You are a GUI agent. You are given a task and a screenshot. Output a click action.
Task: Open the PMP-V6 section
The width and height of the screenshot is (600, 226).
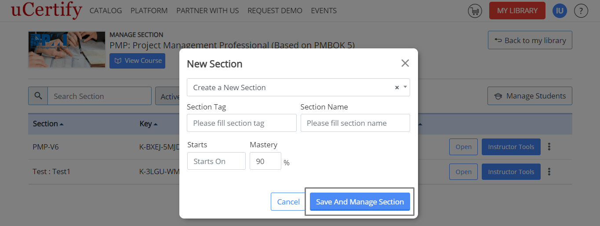click(463, 147)
